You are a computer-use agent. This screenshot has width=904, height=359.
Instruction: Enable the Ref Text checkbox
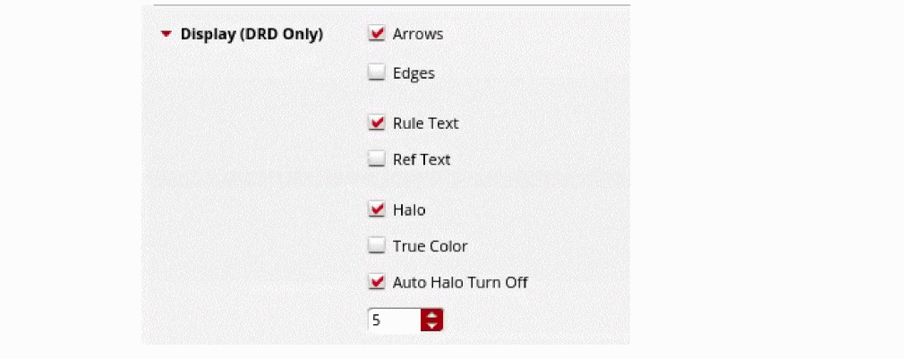[x=377, y=159]
